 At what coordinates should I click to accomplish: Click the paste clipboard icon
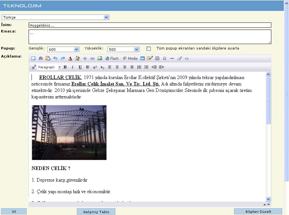[x=48, y=58]
